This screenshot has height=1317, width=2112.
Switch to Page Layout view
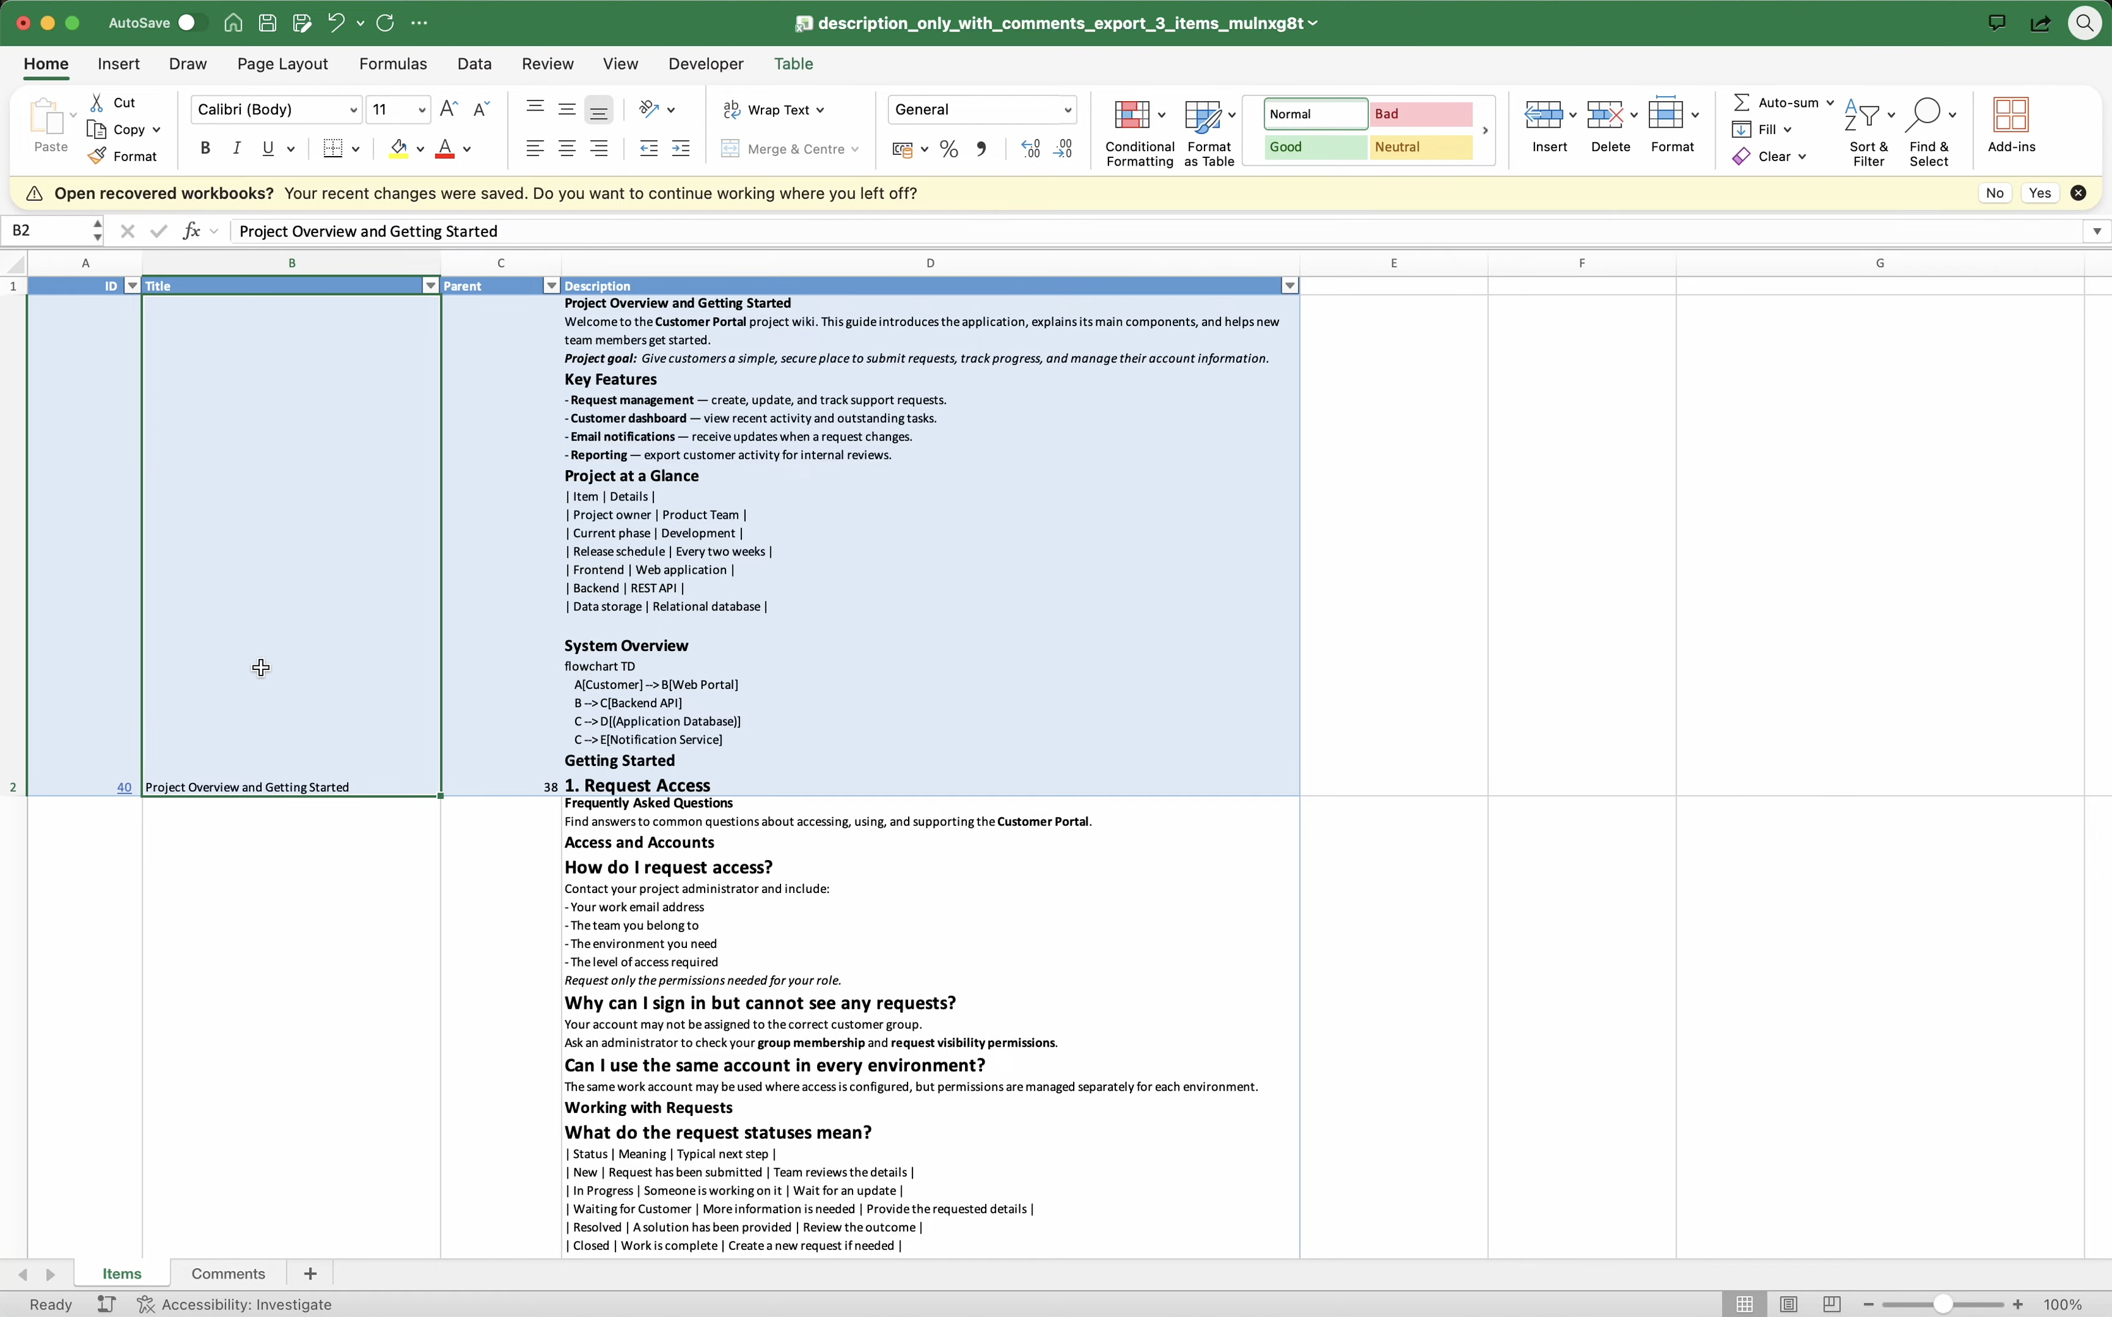click(1788, 1304)
